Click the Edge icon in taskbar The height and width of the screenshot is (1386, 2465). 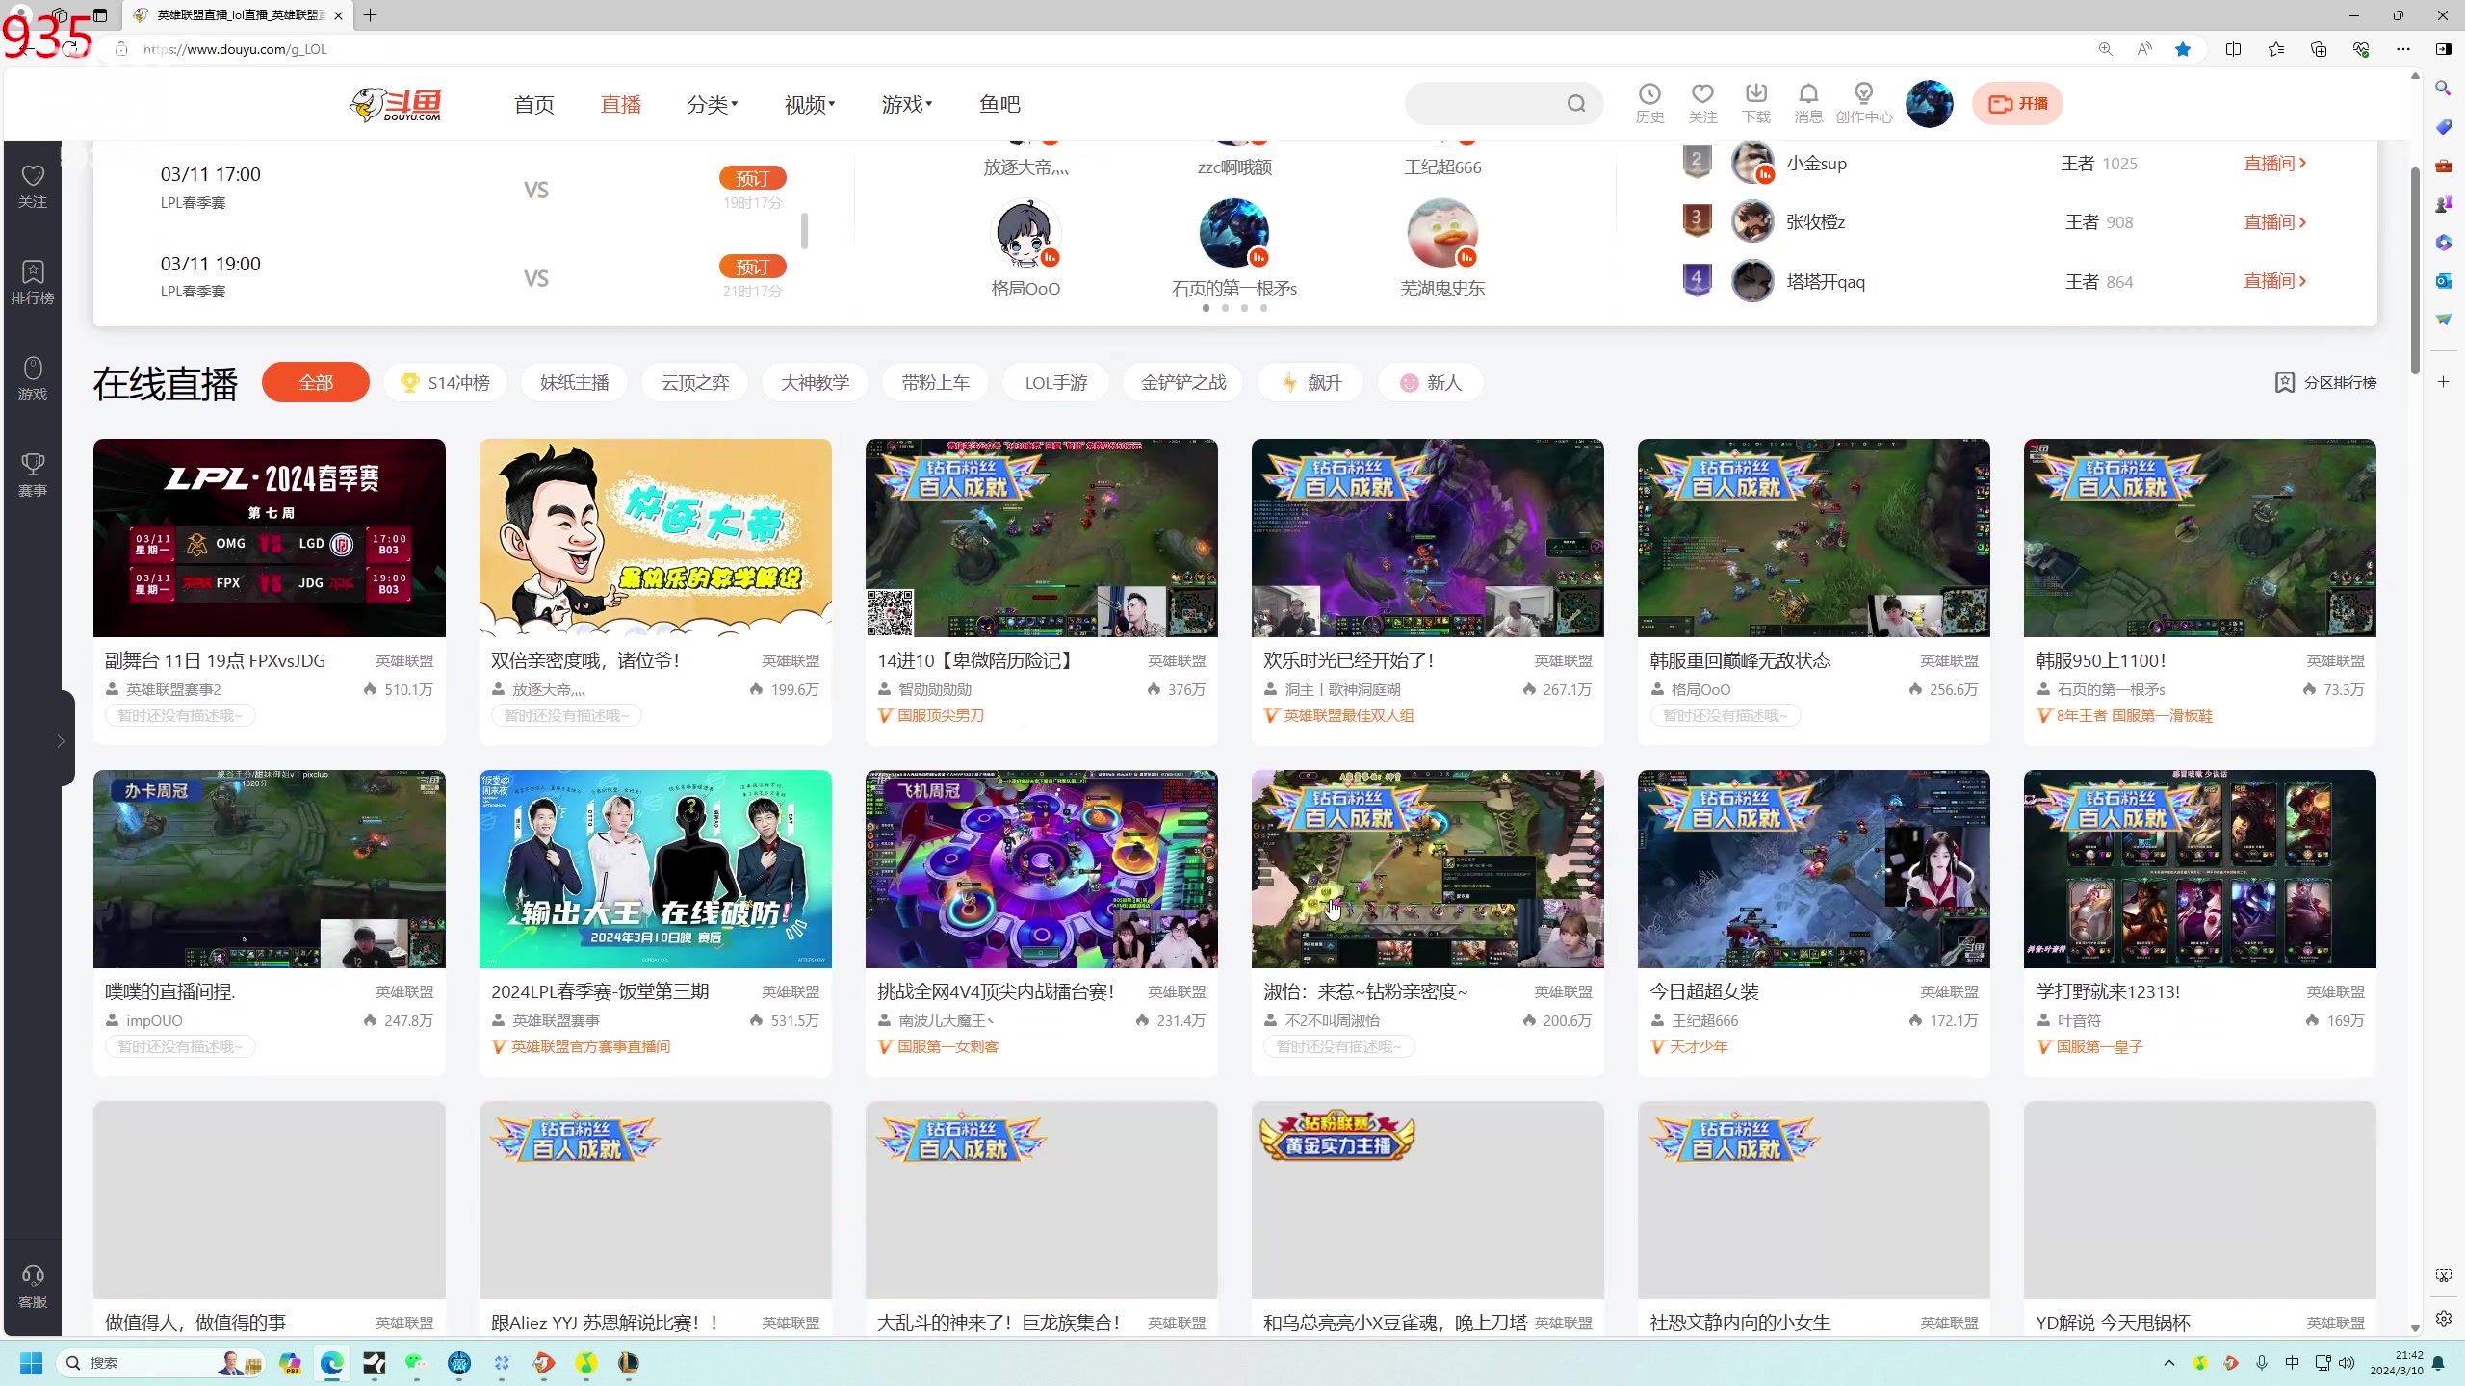click(x=332, y=1363)
